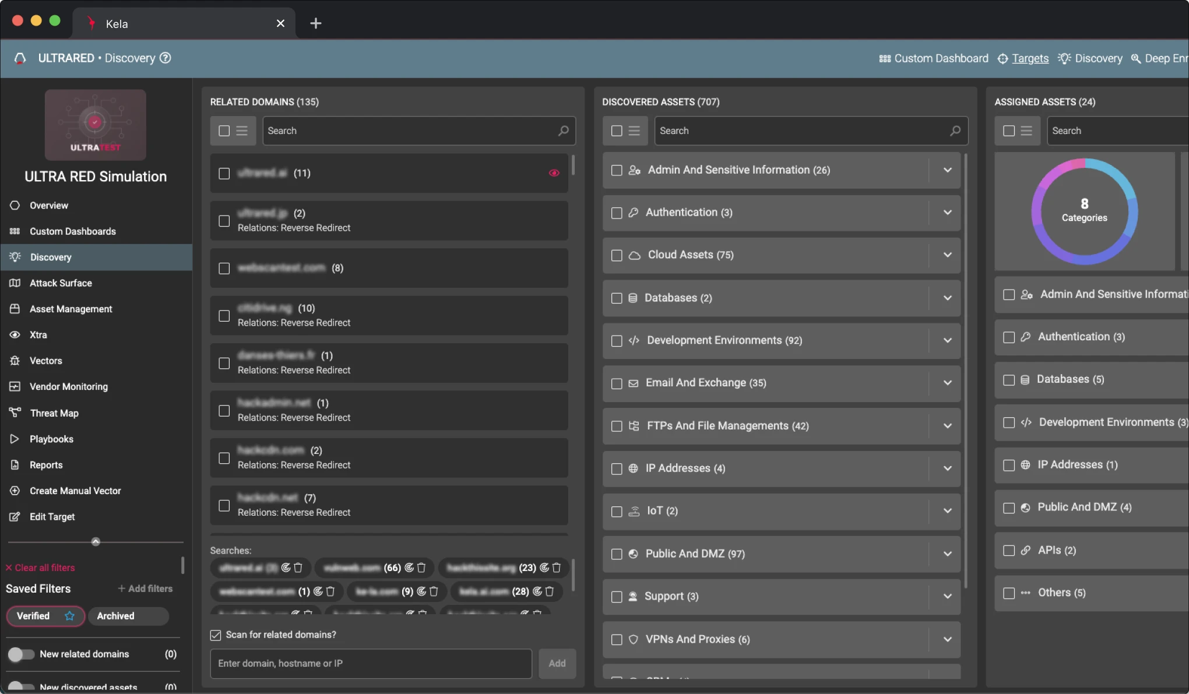Viewport: 1189px width, 694px height.
Task: Click the Create Manual Vector plus icon
Action: [15, 491]
